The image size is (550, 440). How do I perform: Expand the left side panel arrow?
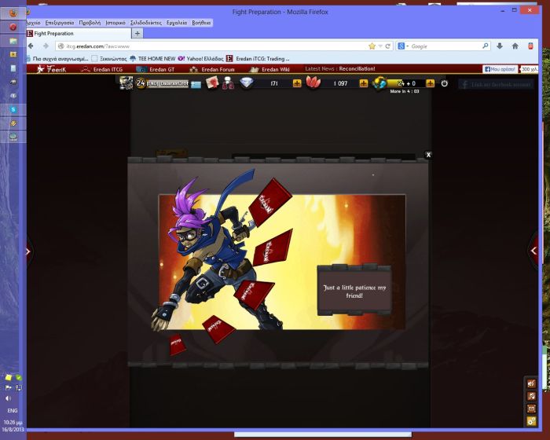pos(29,251)
